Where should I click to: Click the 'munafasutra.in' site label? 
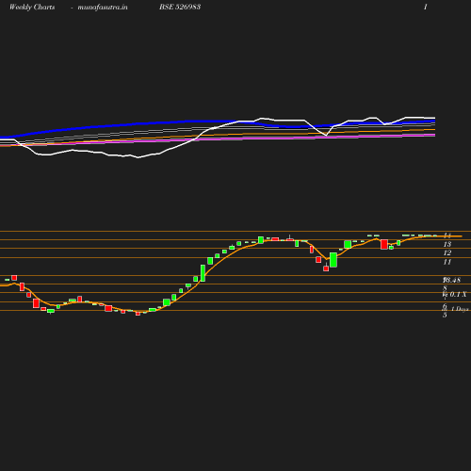[103, 7]
